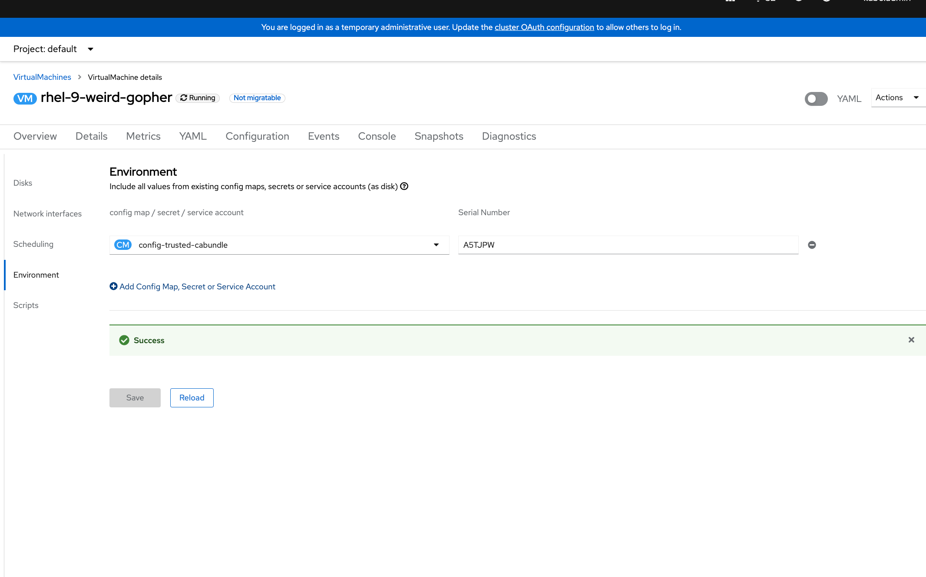Viewport: 926px width, 577px height.
Task: Open the Diagnostics tab
Action: 509,136
